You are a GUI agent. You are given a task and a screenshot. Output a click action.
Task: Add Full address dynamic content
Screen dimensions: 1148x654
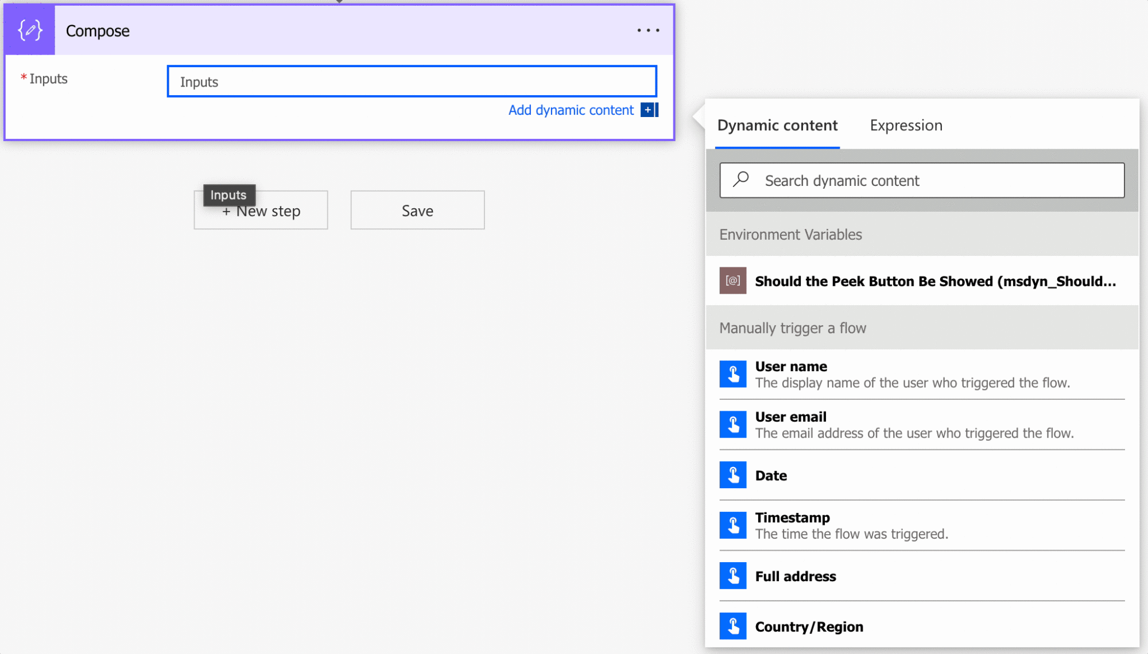coord(796,577)
